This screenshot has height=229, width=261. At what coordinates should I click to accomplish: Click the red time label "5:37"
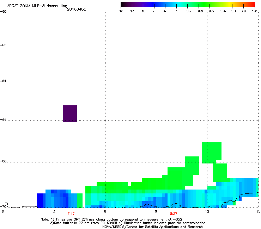pyautogui.click(x=174, y=214)
